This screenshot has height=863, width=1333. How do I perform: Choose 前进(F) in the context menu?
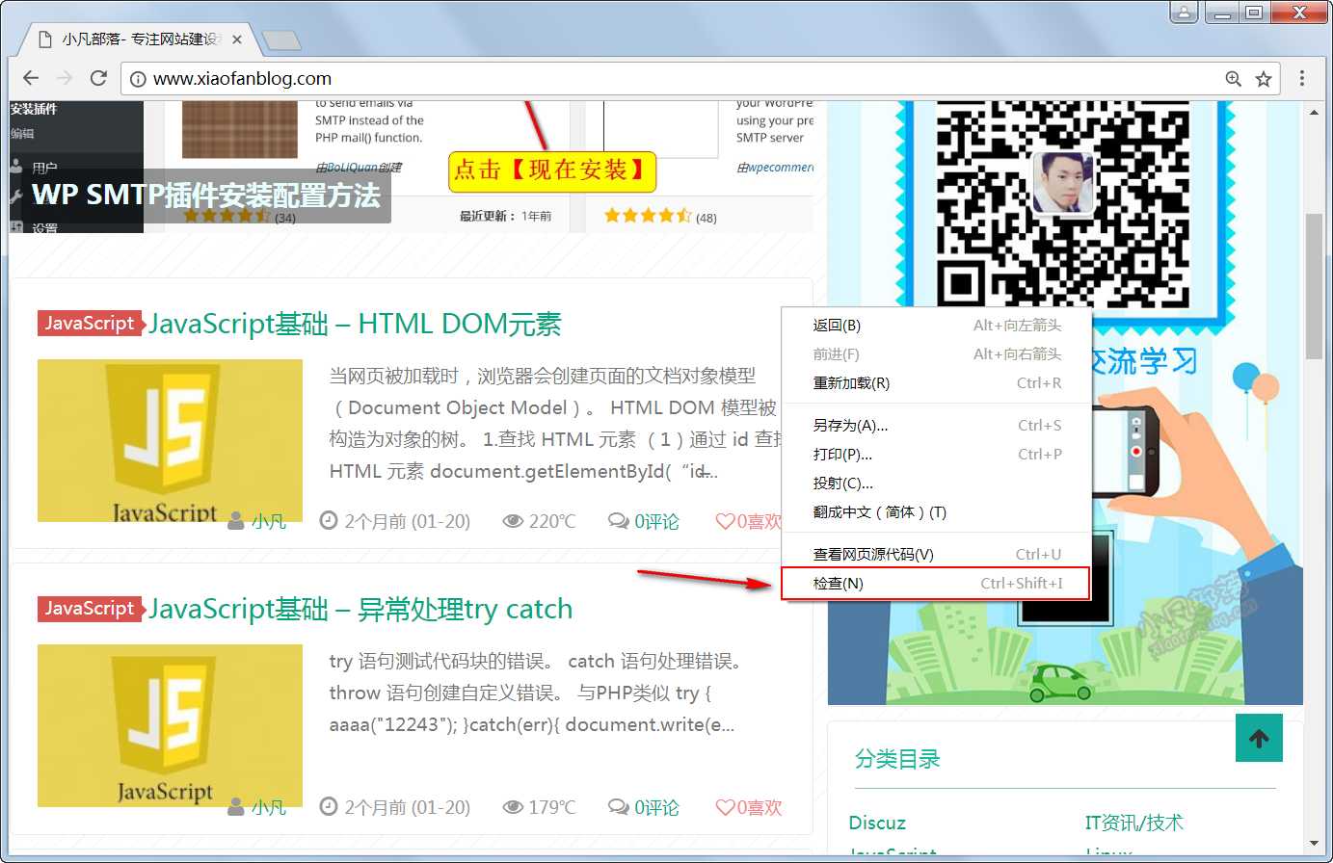[936, 354]
